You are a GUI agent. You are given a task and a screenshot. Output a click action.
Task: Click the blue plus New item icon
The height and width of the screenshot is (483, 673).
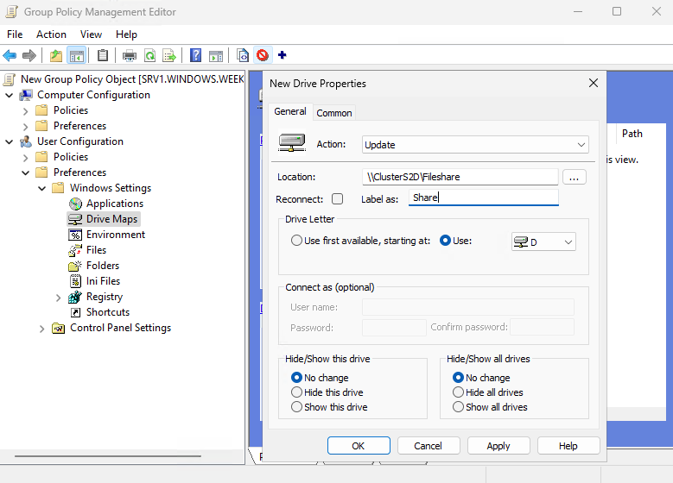pos(282,55)
